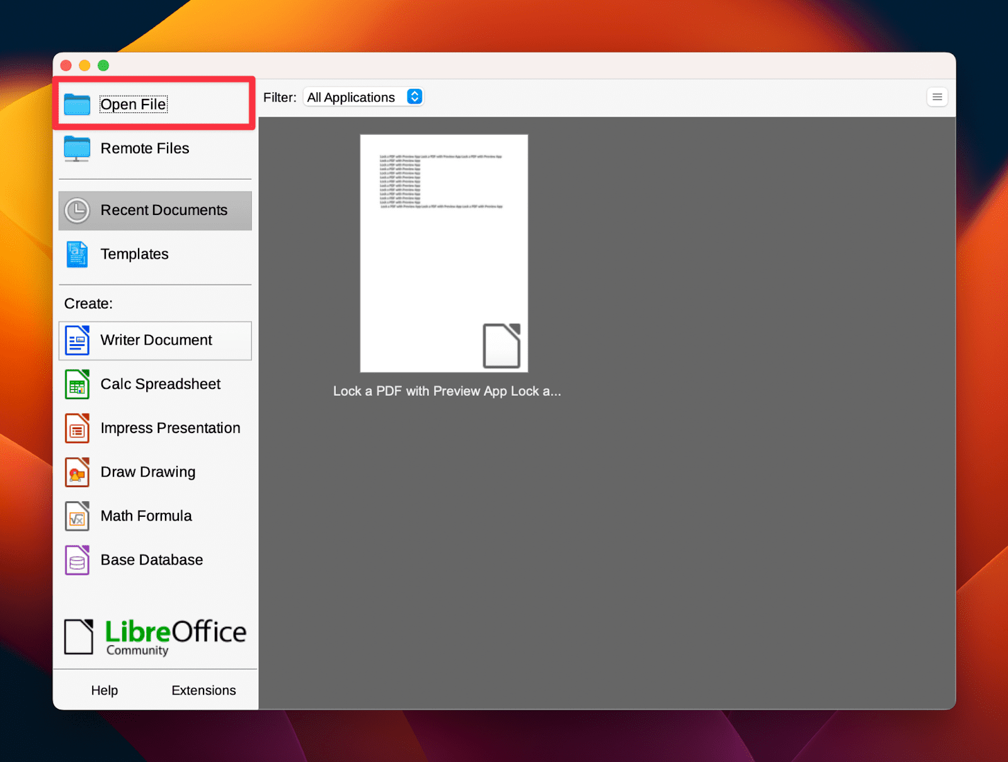The width and height of the screenshot is (1008, 762).
Task: Maximize the window with the green button
Action: [103, 66]
